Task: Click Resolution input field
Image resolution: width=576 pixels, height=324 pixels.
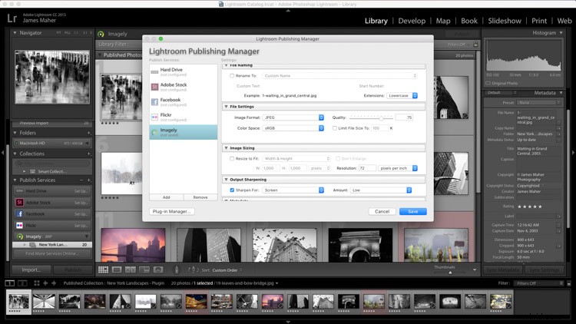Action: [x=366, y=168]
